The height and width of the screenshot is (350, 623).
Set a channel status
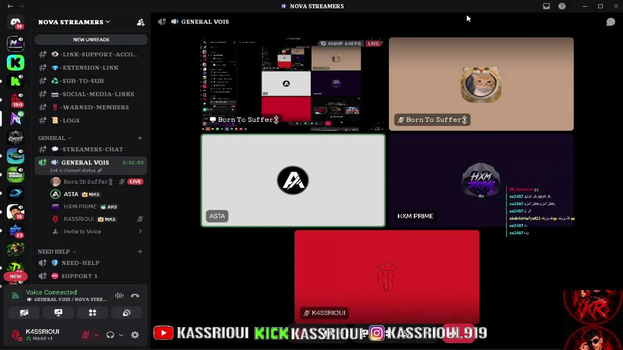pyautogui.click(x=76, y=171)
